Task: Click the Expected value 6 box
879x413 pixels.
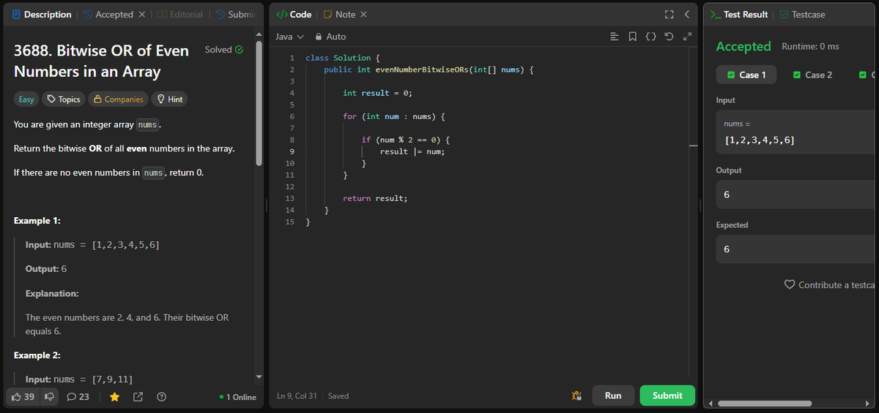Action: (797, 249)
